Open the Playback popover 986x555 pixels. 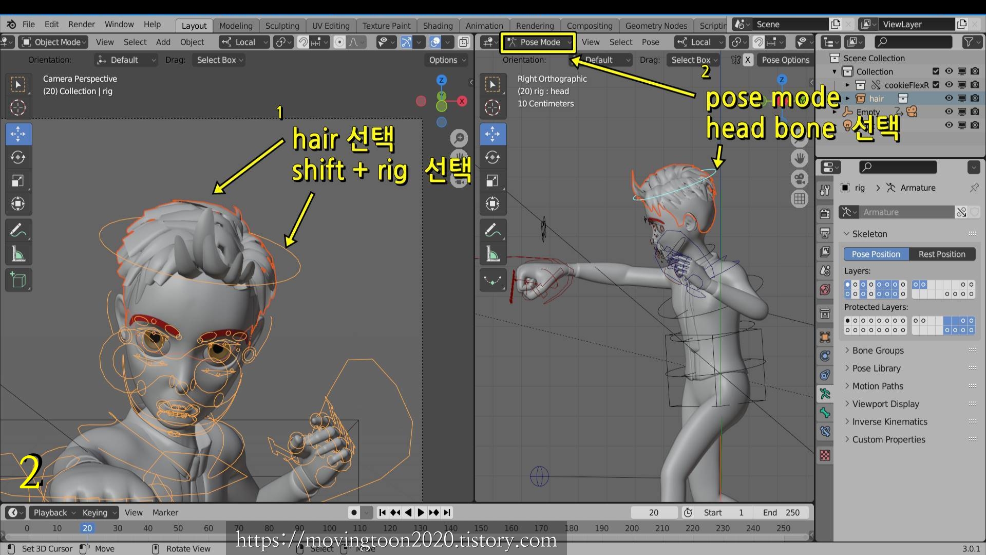point(54,512)
